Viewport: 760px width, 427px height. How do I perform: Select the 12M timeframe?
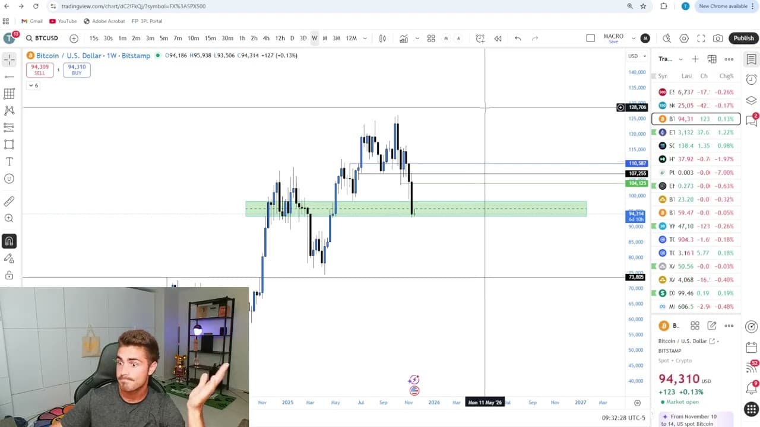pyautogui.click(x=351, y=39)
